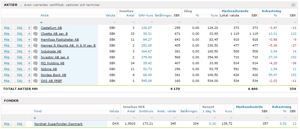Open comment bubble for SAS AB PREF

click(x=35, y=81)
